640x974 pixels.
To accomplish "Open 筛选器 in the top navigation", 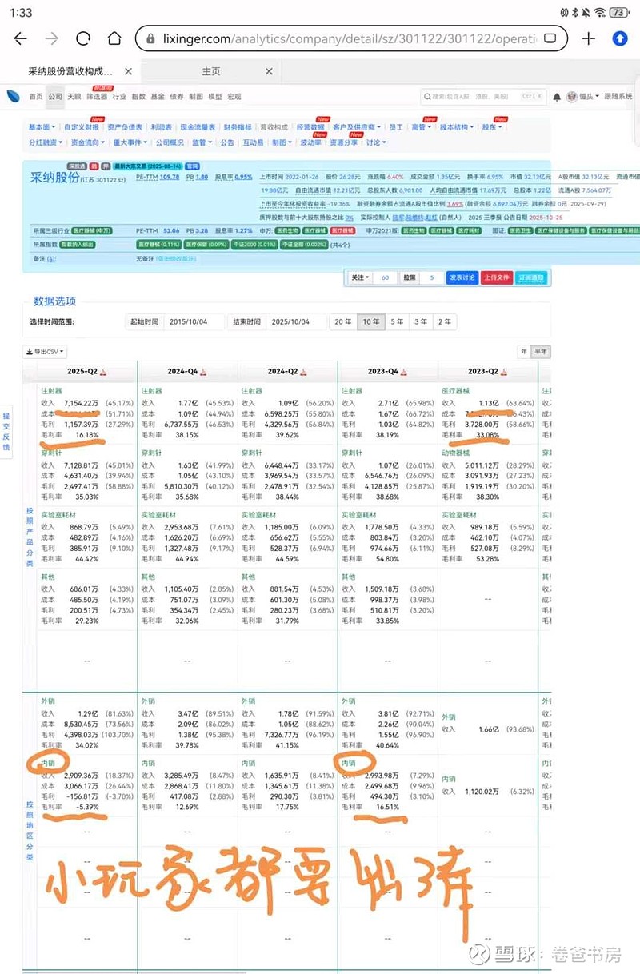I will [x=97, y=96].
